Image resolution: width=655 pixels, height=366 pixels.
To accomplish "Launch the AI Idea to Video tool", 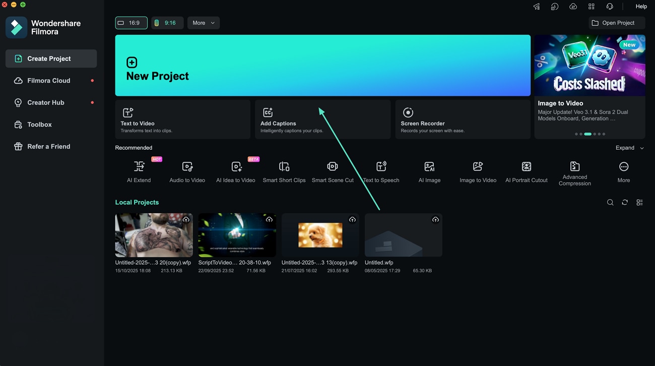I will tap(236, 172).
